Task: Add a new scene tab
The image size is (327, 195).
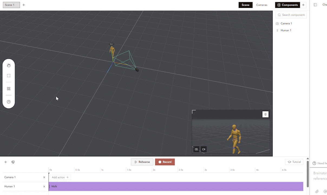Action: click(x=24, y=5)
